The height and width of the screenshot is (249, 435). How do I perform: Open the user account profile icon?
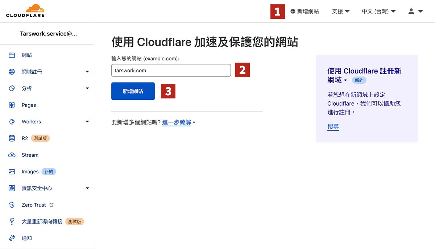coord(411,11)
